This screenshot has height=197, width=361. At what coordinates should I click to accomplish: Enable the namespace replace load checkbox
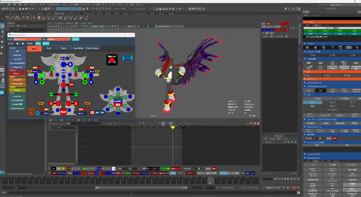(304, 37)
